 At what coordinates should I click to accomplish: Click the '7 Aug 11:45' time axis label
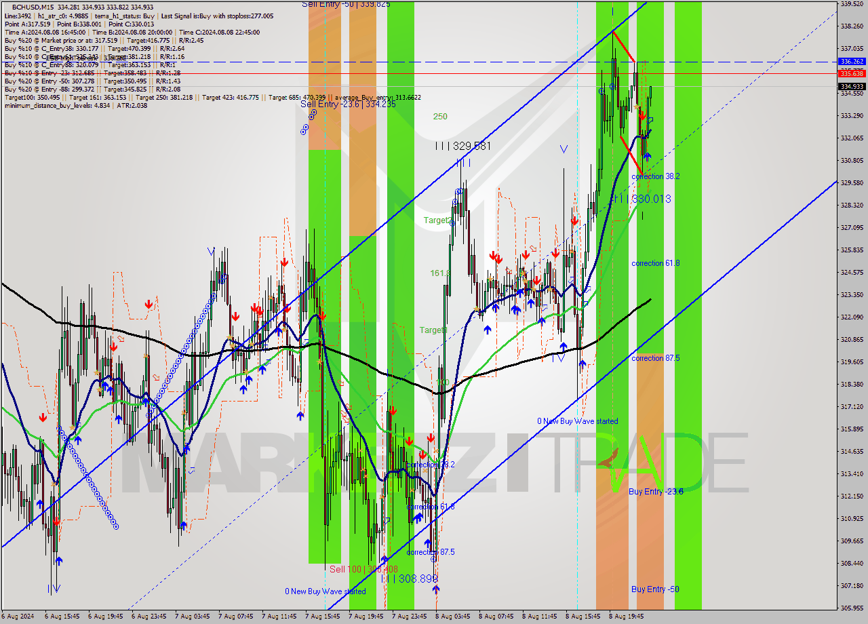point(280,617)
